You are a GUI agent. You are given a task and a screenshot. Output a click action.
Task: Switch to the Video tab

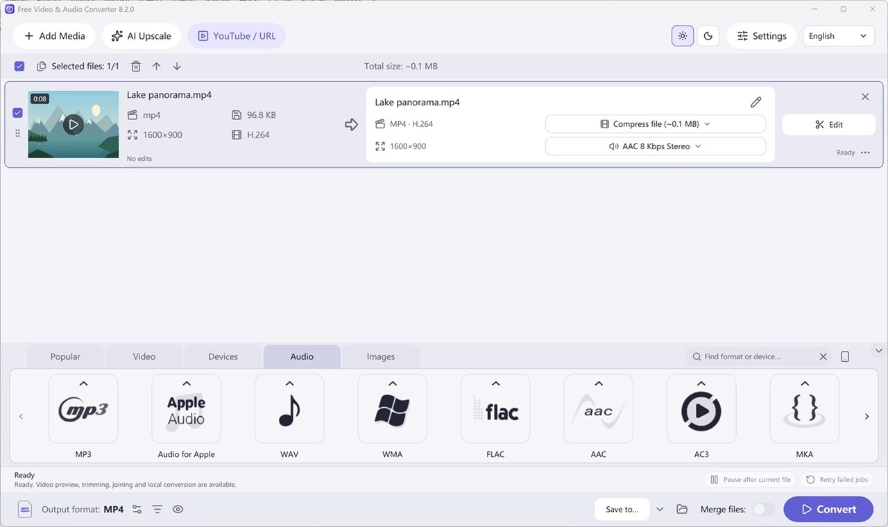144,356
